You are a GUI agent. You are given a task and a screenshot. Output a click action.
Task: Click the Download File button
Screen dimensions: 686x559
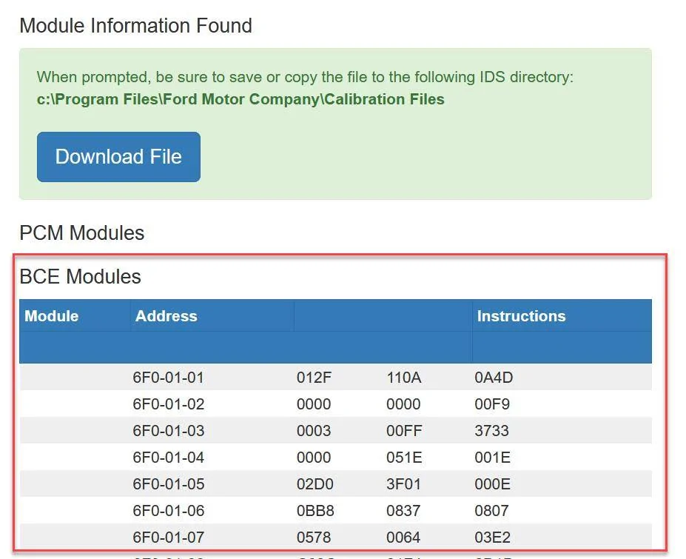[x=118, y=157]
